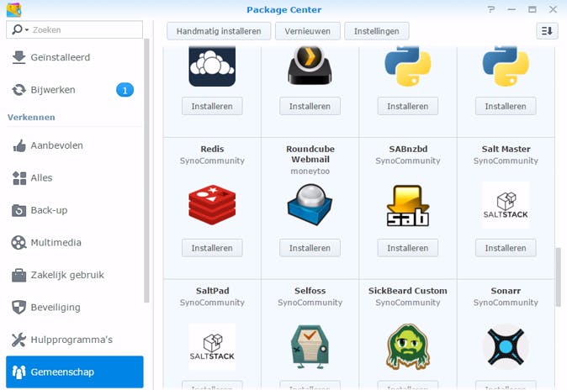
Task: Click the Package Center app icon
Action: coord(13,9)
